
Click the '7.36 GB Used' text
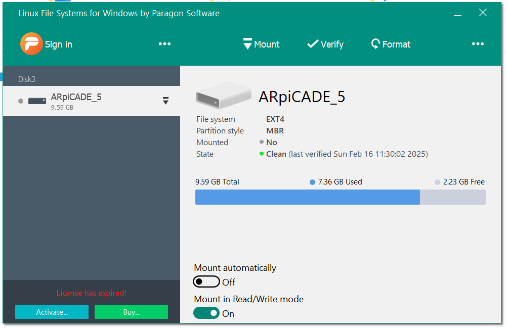[340, 182]
